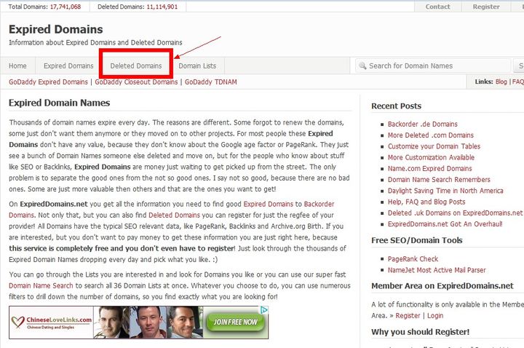Select the GoDaddy TDNAM link

click(213, 82)
